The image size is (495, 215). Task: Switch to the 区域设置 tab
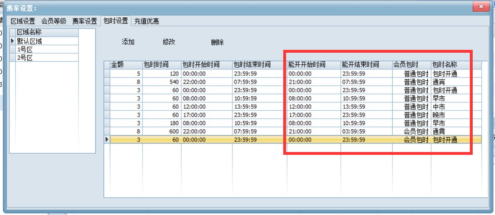point(23,21)
